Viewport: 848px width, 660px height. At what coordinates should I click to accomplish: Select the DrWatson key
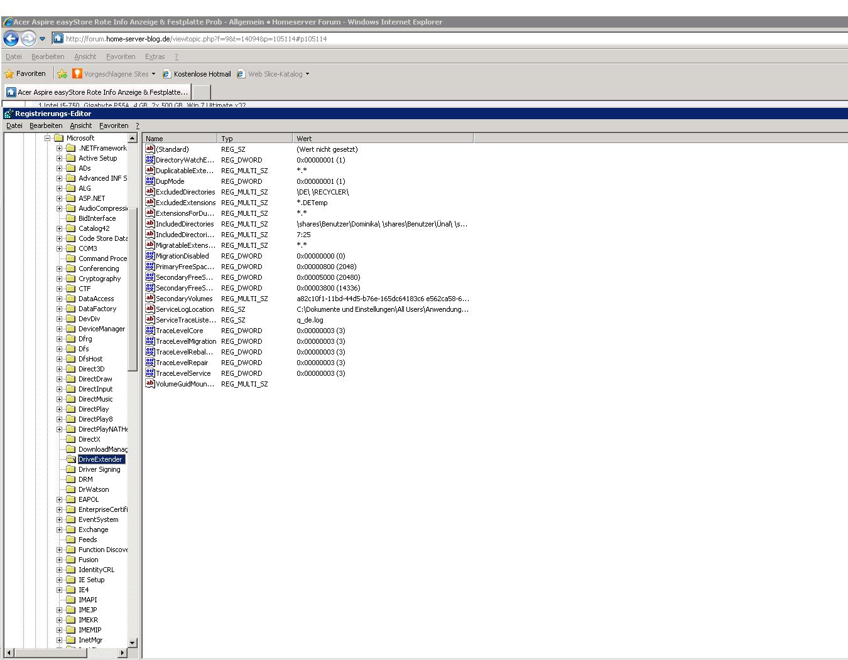94,489
